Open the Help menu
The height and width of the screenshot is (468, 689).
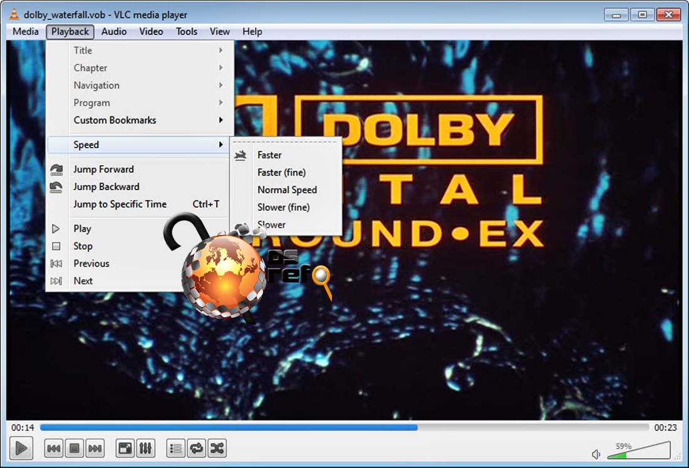[252, 32]
